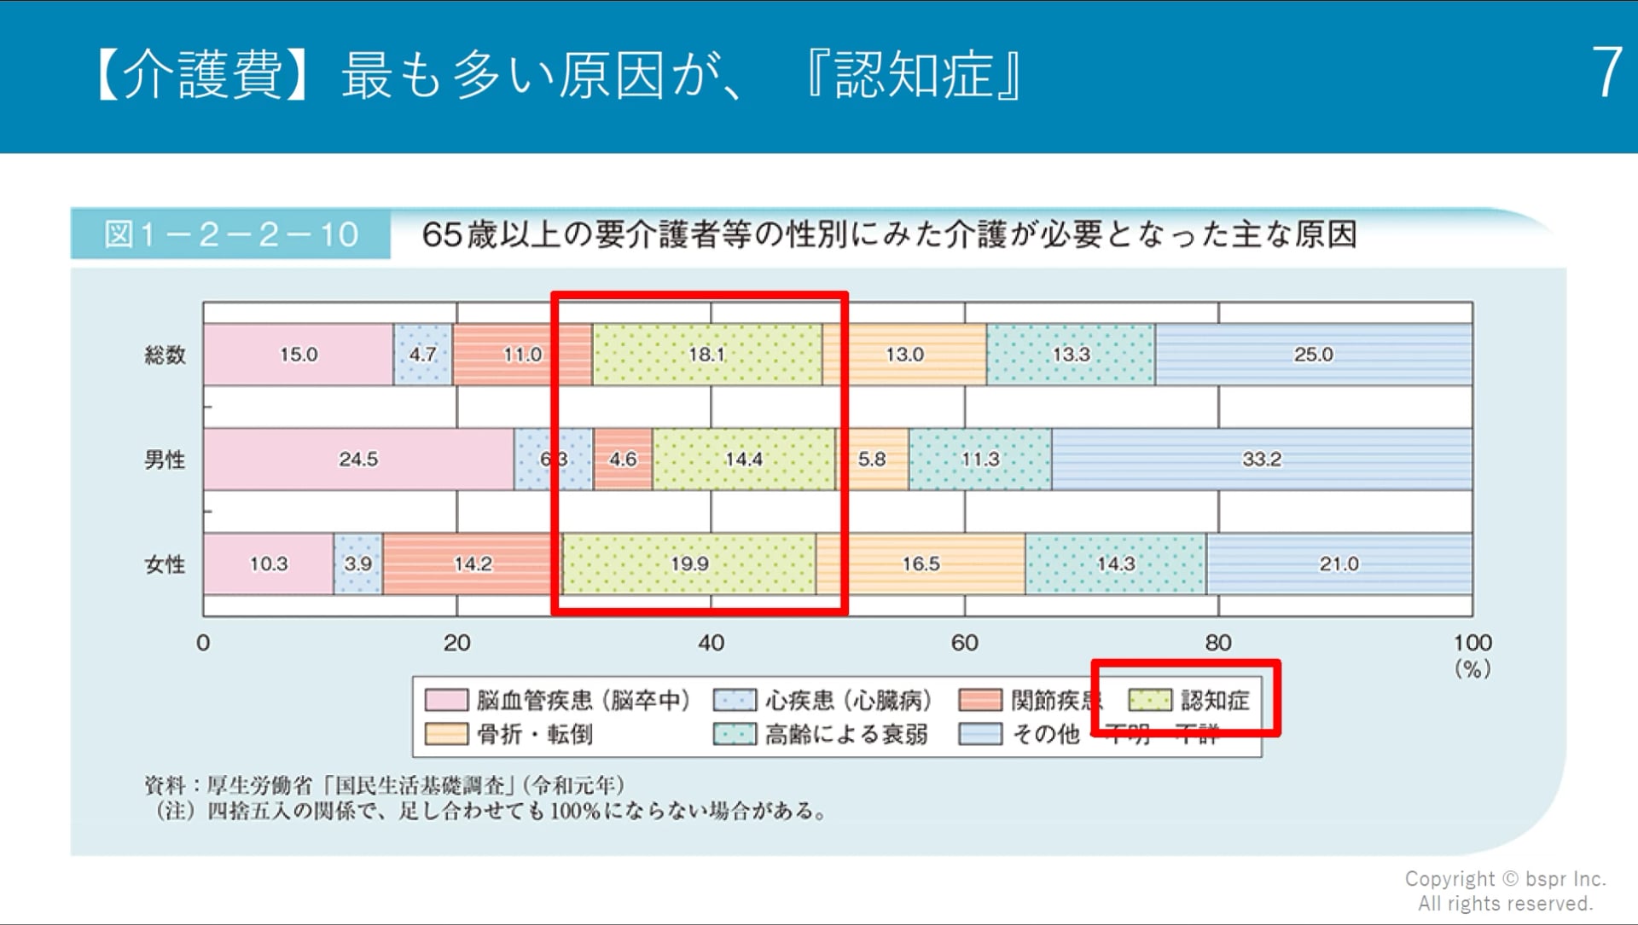Click the 厚生労働省 source citation line
The image size is (1638, 925).
pos(384,784)
